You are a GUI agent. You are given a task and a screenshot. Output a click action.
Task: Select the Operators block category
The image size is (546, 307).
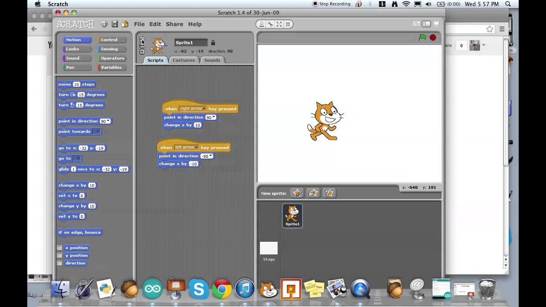tap(112, 58)
